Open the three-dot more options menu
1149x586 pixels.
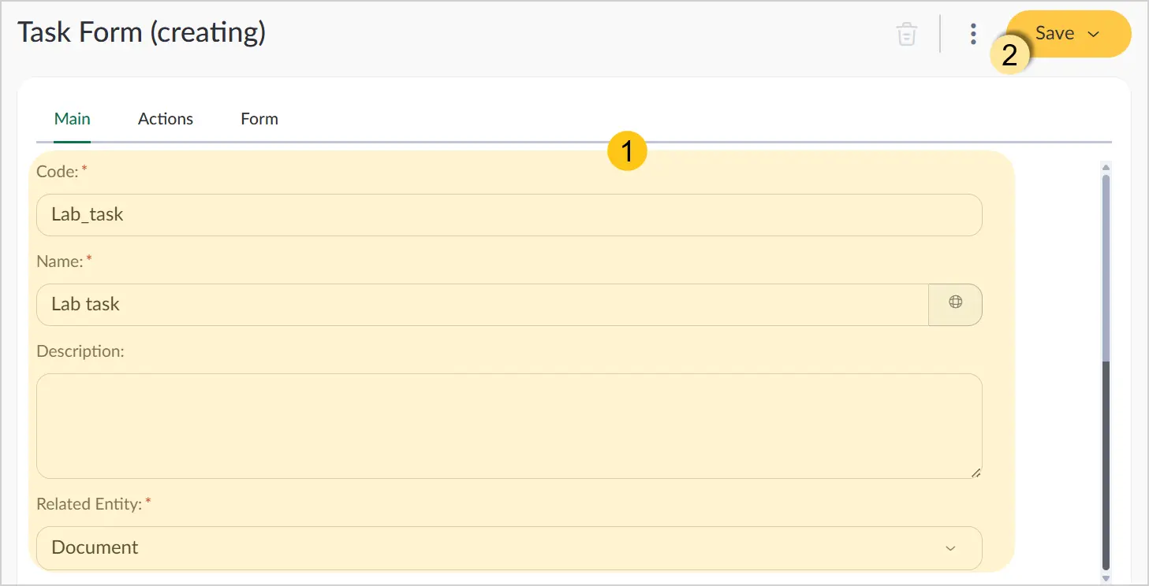[973, 34]
